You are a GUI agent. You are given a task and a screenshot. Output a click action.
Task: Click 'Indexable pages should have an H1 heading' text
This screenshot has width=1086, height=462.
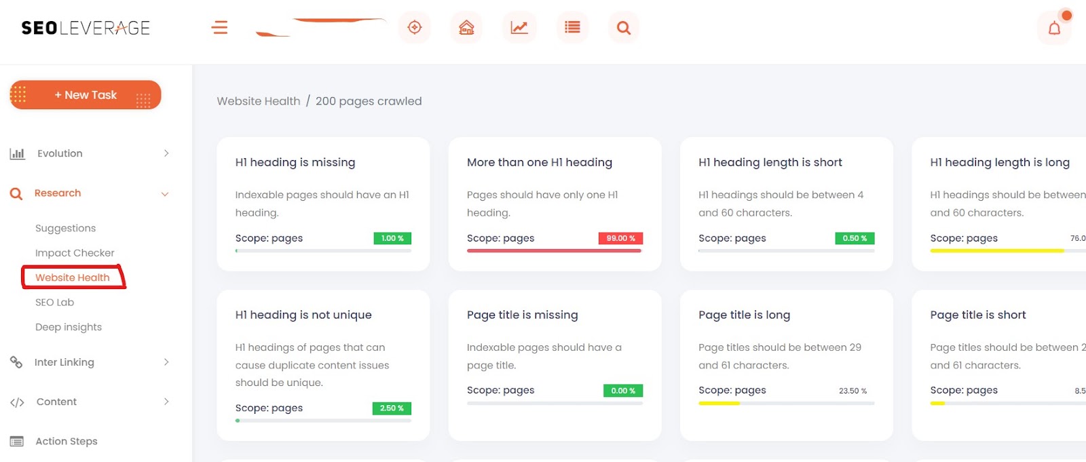tap(322, 204)
